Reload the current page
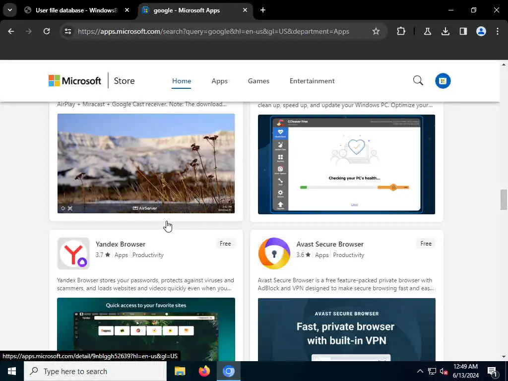Screen dimensions: 508x381 pos(47,31)
